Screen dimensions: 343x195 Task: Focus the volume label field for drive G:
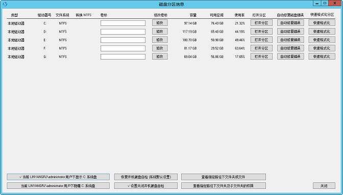tap(123, 57)
